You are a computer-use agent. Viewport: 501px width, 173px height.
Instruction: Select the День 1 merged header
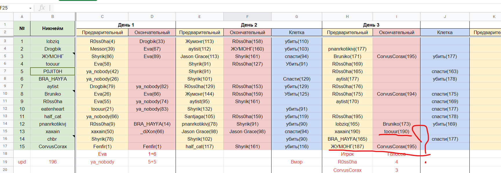coord(126,25)
